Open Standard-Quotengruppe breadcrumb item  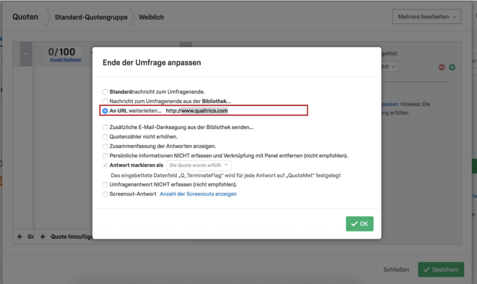[x=91, y=17]
